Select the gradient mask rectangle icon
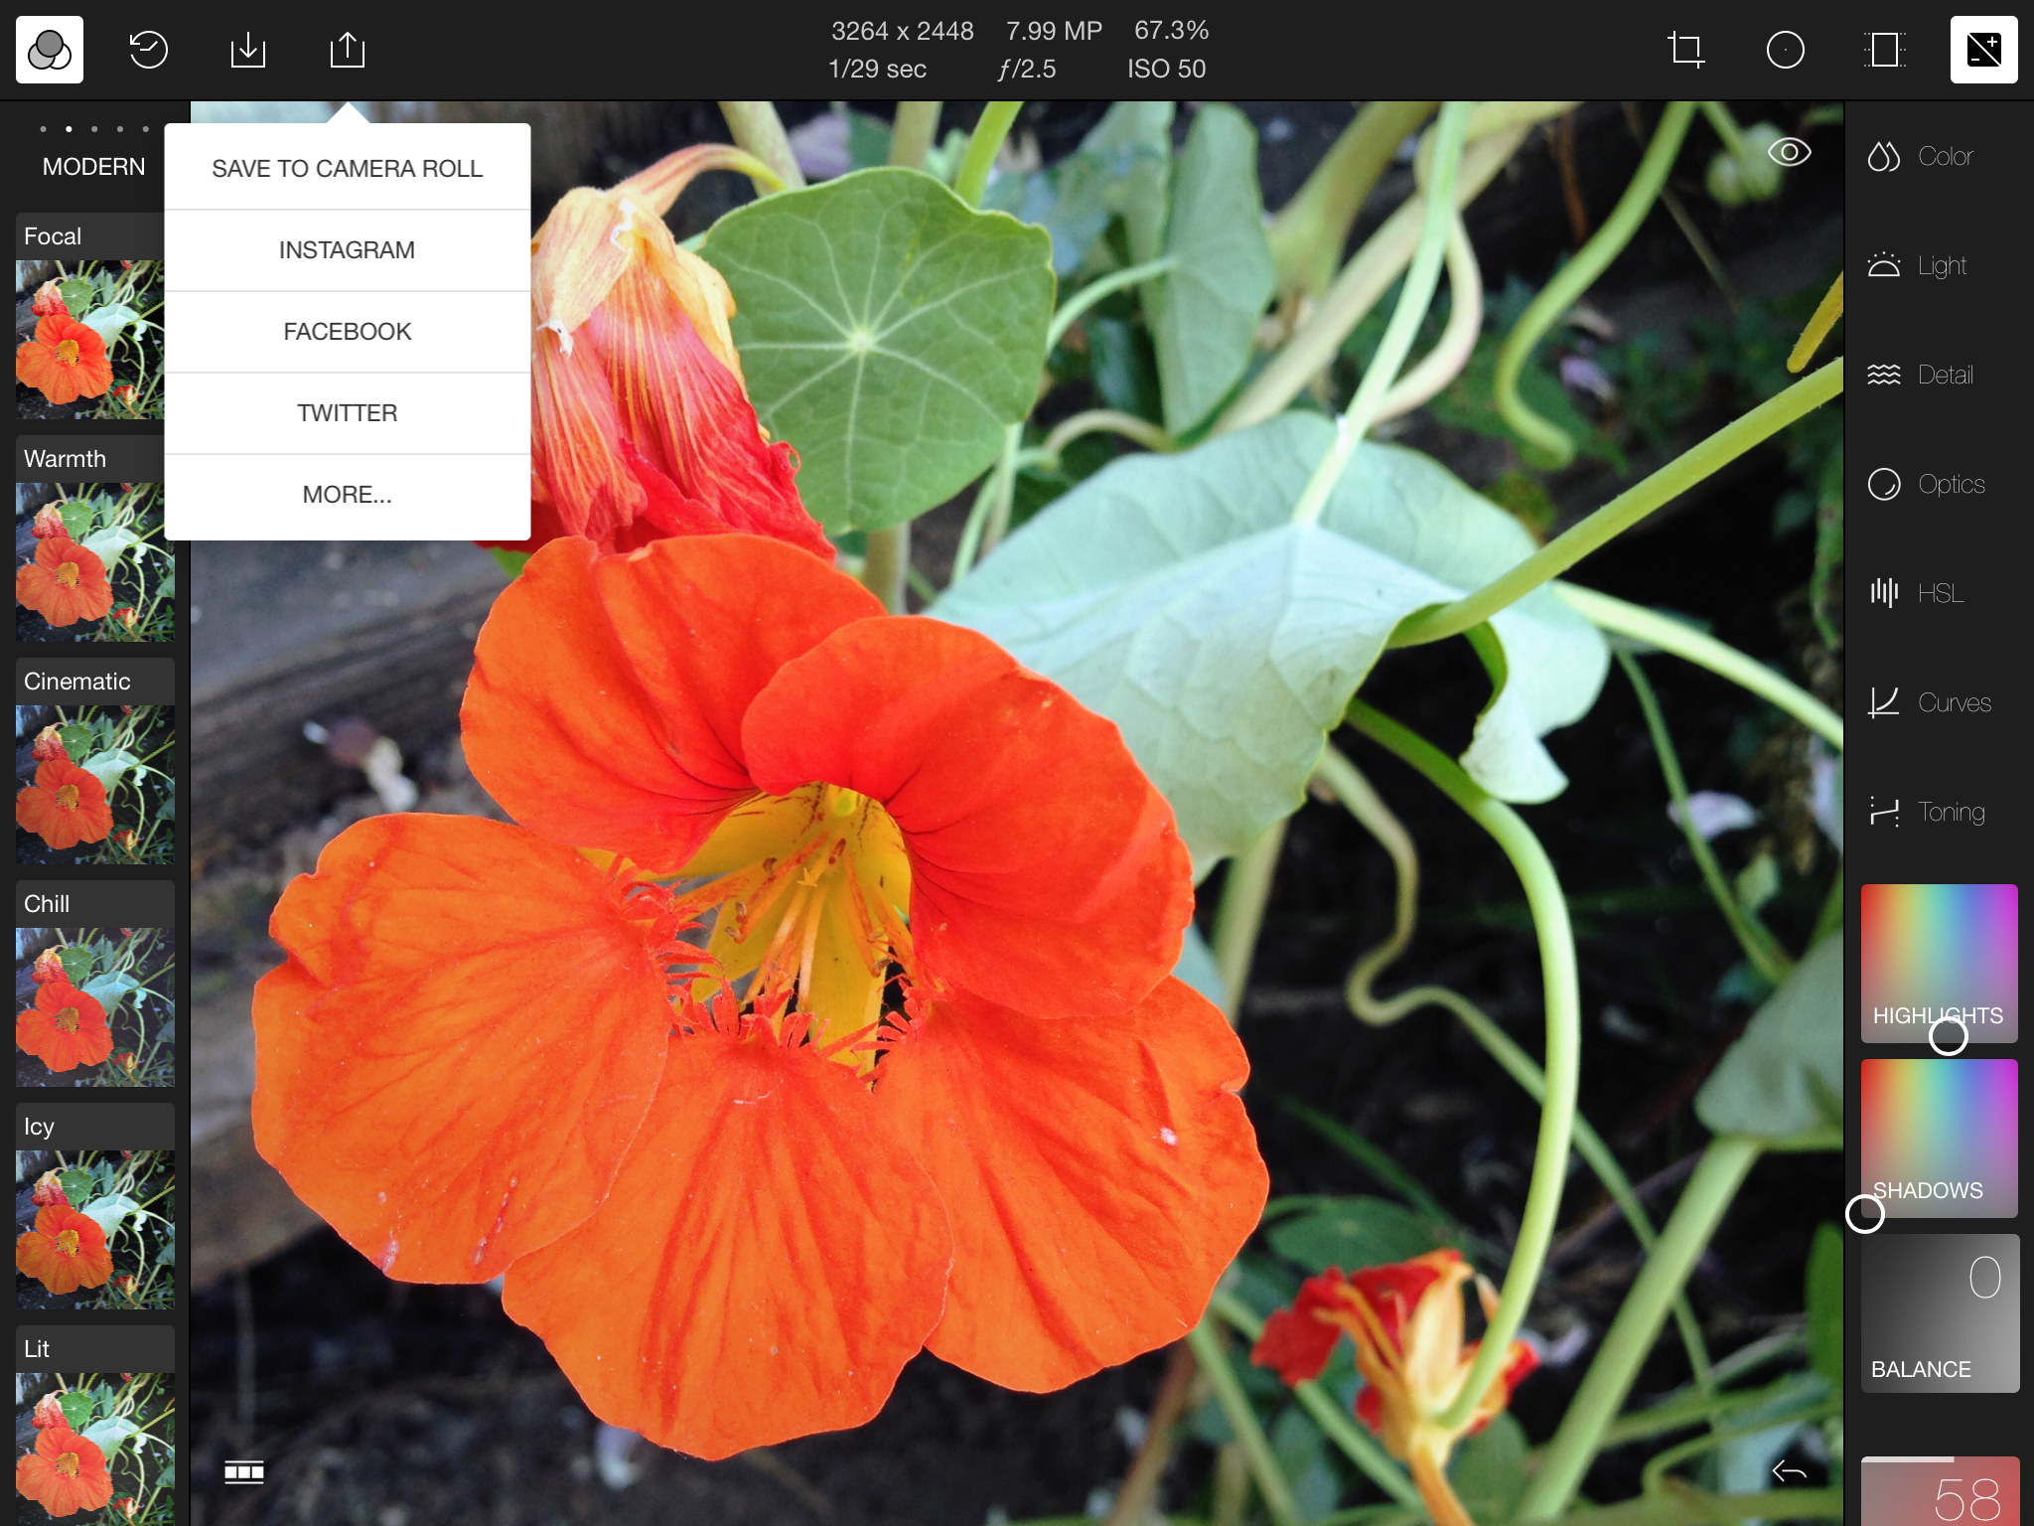Viewport: 2034px width, 1526px height. [1885, 50]
